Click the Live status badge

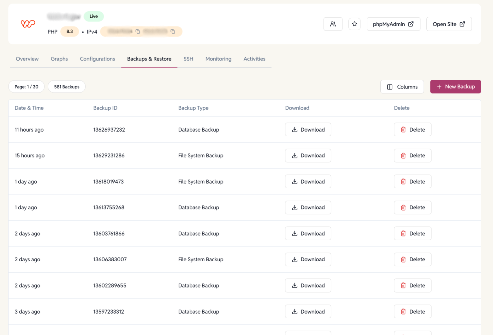point(93,16)
